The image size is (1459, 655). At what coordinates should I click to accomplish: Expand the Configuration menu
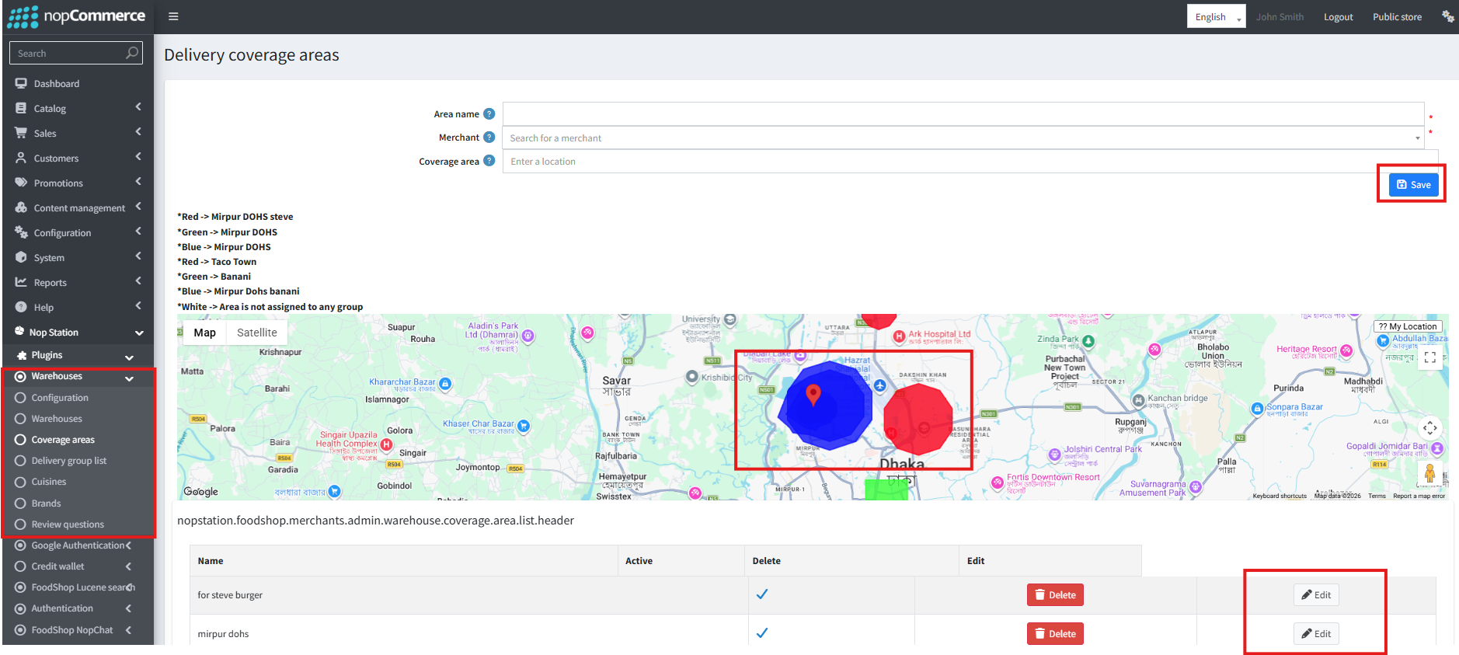coord(78,233)
